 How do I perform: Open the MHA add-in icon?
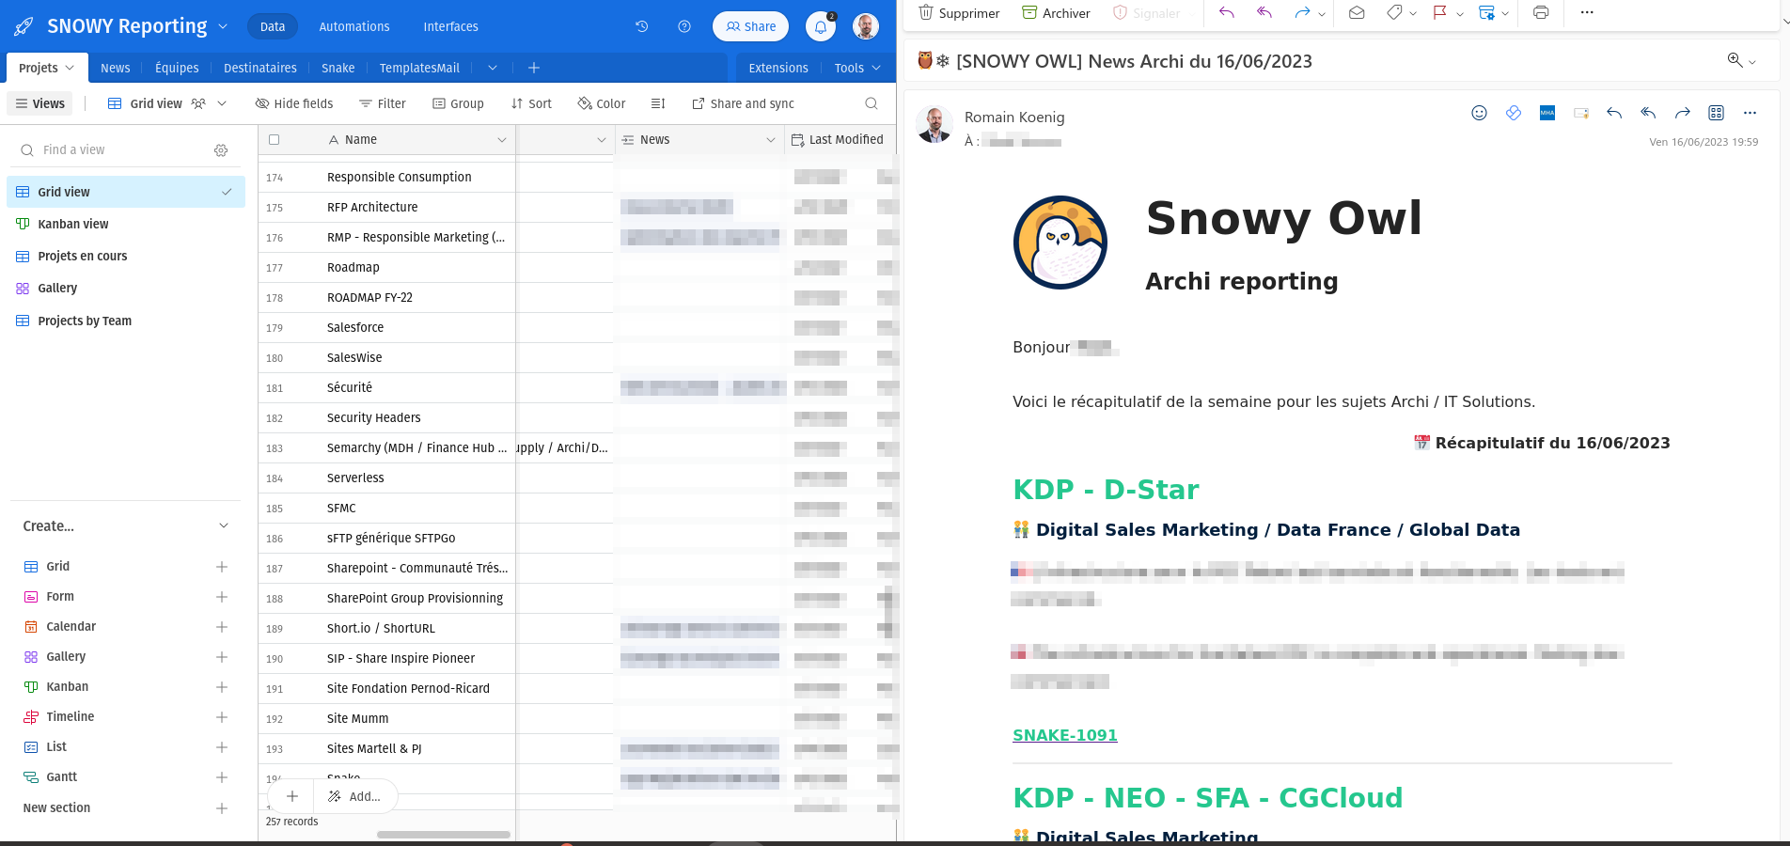pos(1547,113)
